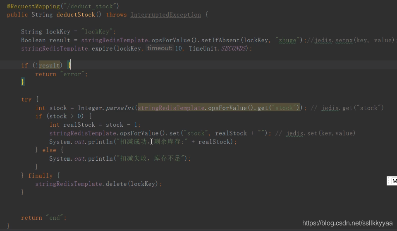
Task: Click the return "error" statement
Action: [x=61, y=74]
